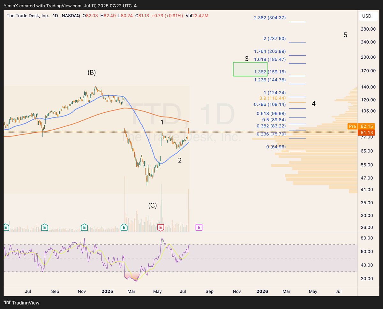Click the wave 1 label
383x309 pixels.
click(x=162, y=122)
